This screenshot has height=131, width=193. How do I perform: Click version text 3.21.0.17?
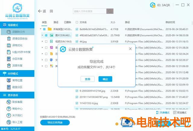click(x=15, y=129)
